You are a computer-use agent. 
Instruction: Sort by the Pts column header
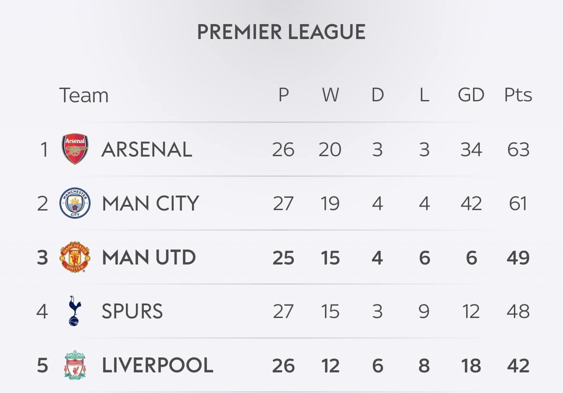pos(518,95)
